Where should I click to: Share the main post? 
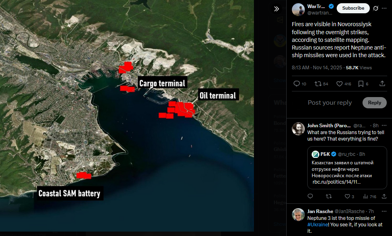click(x=382, y=84)
